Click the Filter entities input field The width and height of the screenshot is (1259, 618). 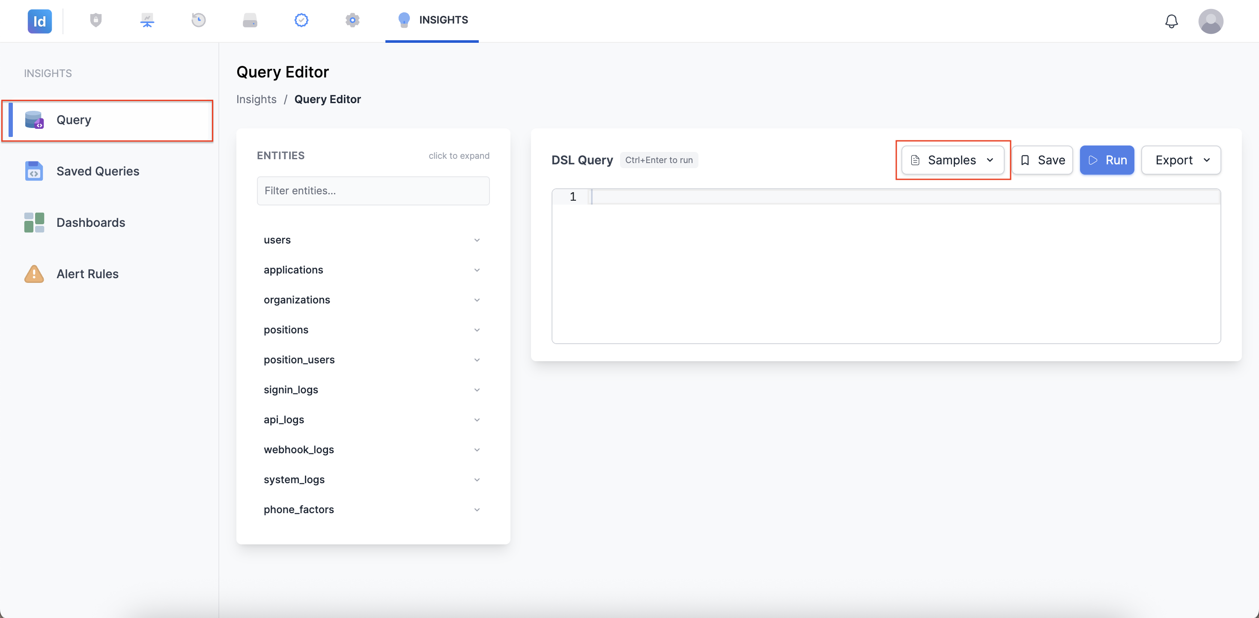(373, 190)
